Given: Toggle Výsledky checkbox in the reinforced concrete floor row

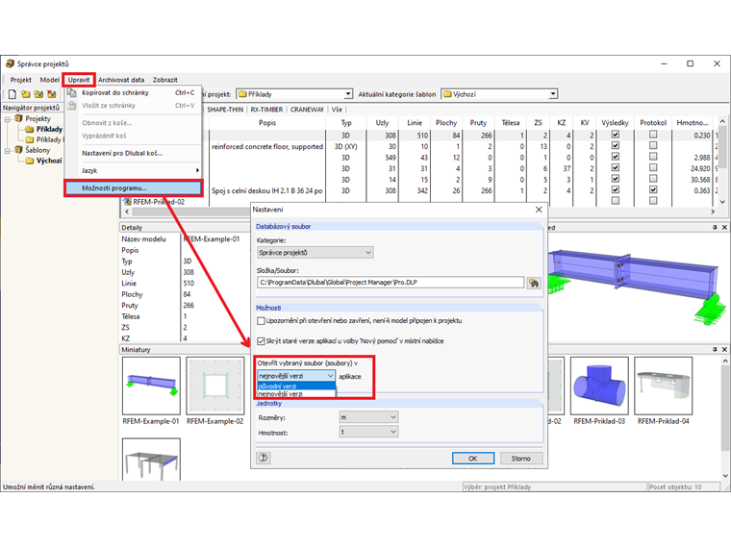Looking at the screenshot, I should pyautogui.click(x=616, y=146).
